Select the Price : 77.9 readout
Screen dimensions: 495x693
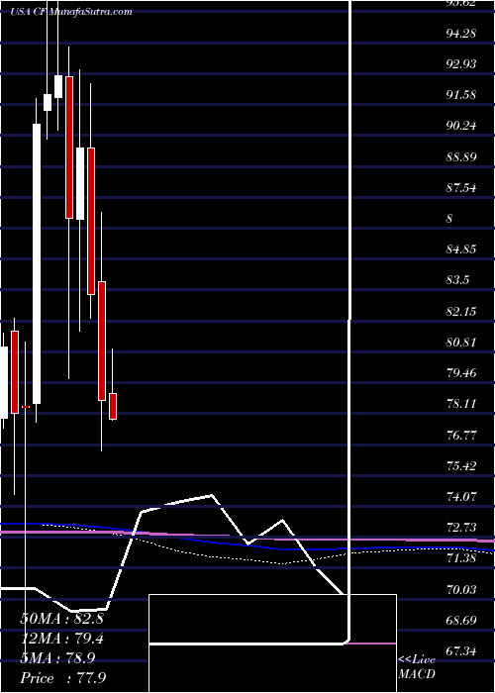tap(63, 678)
